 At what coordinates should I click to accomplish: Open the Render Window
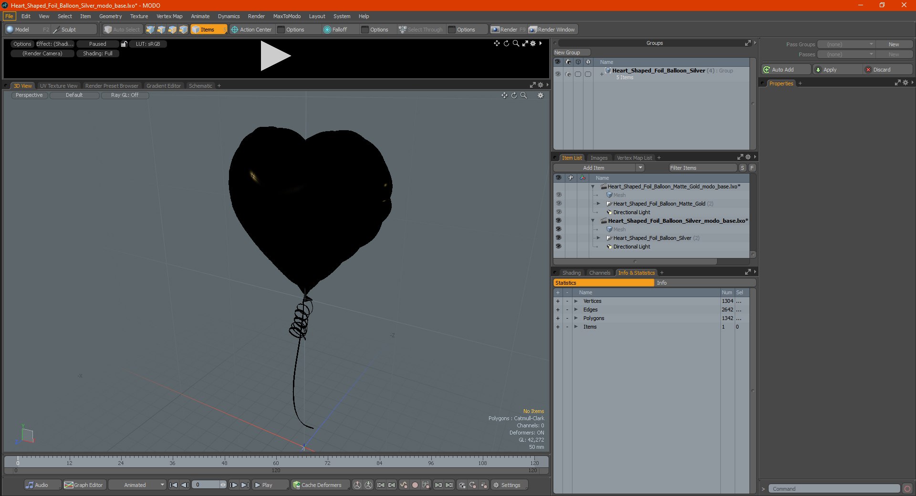click(552, 30)
